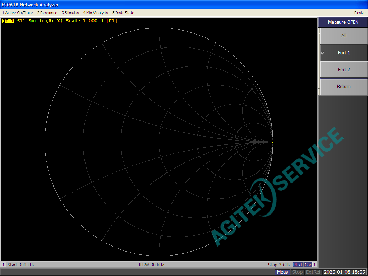Expand the Response menu
368x276 pixels.
coord(47,13)
